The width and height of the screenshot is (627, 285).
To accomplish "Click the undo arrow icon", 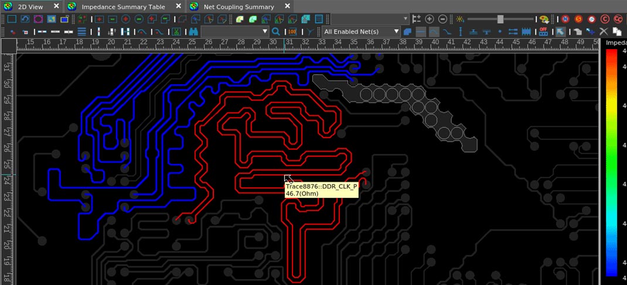I will [25, 19].
